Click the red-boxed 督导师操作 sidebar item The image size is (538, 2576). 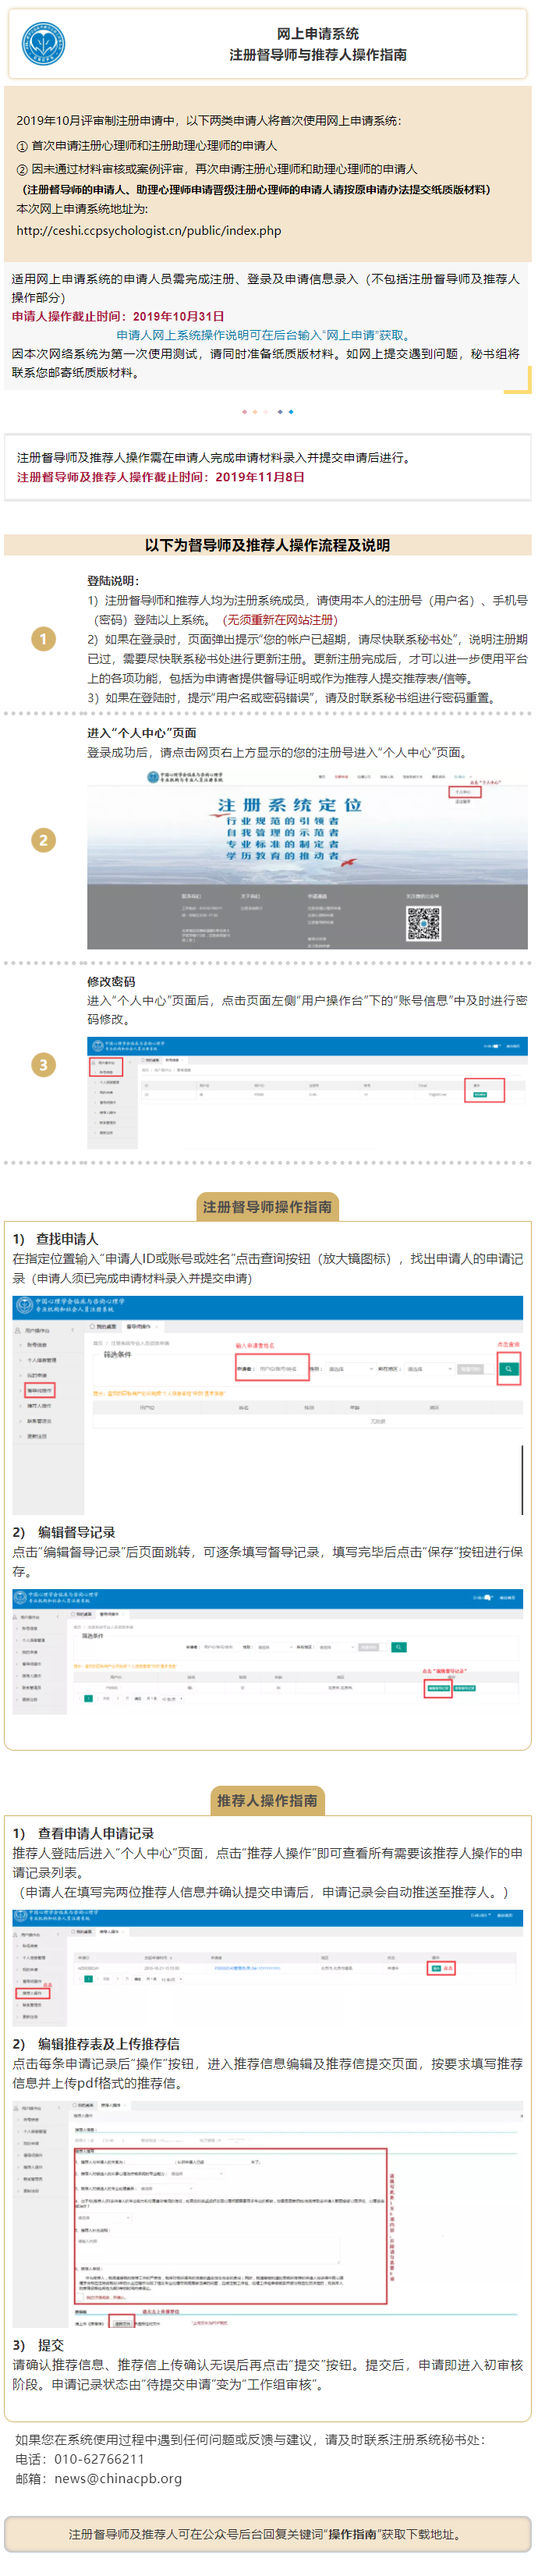(x=38, y=1390)
